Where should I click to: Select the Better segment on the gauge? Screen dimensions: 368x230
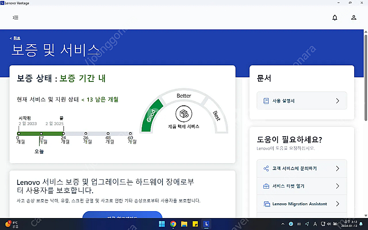(x=184, y=95)
